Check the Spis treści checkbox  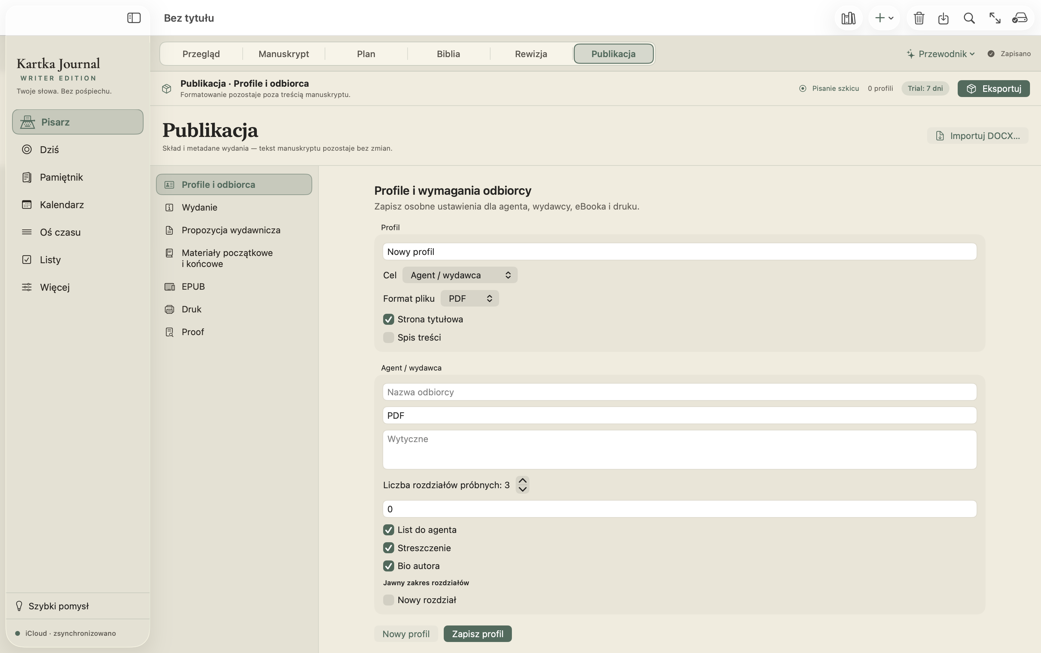pos(389,337)
